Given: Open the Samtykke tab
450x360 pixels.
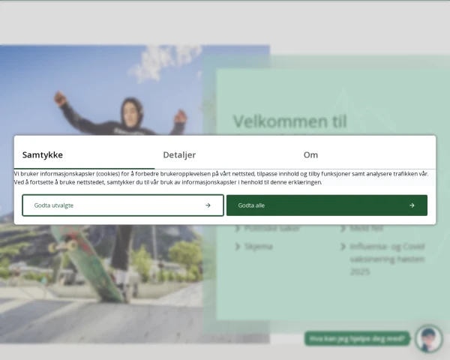Looking at the screenshot, I should point(84,154).
